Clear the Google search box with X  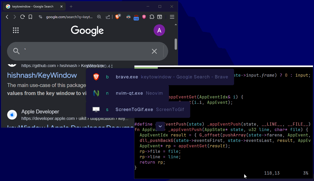[154, 51]
